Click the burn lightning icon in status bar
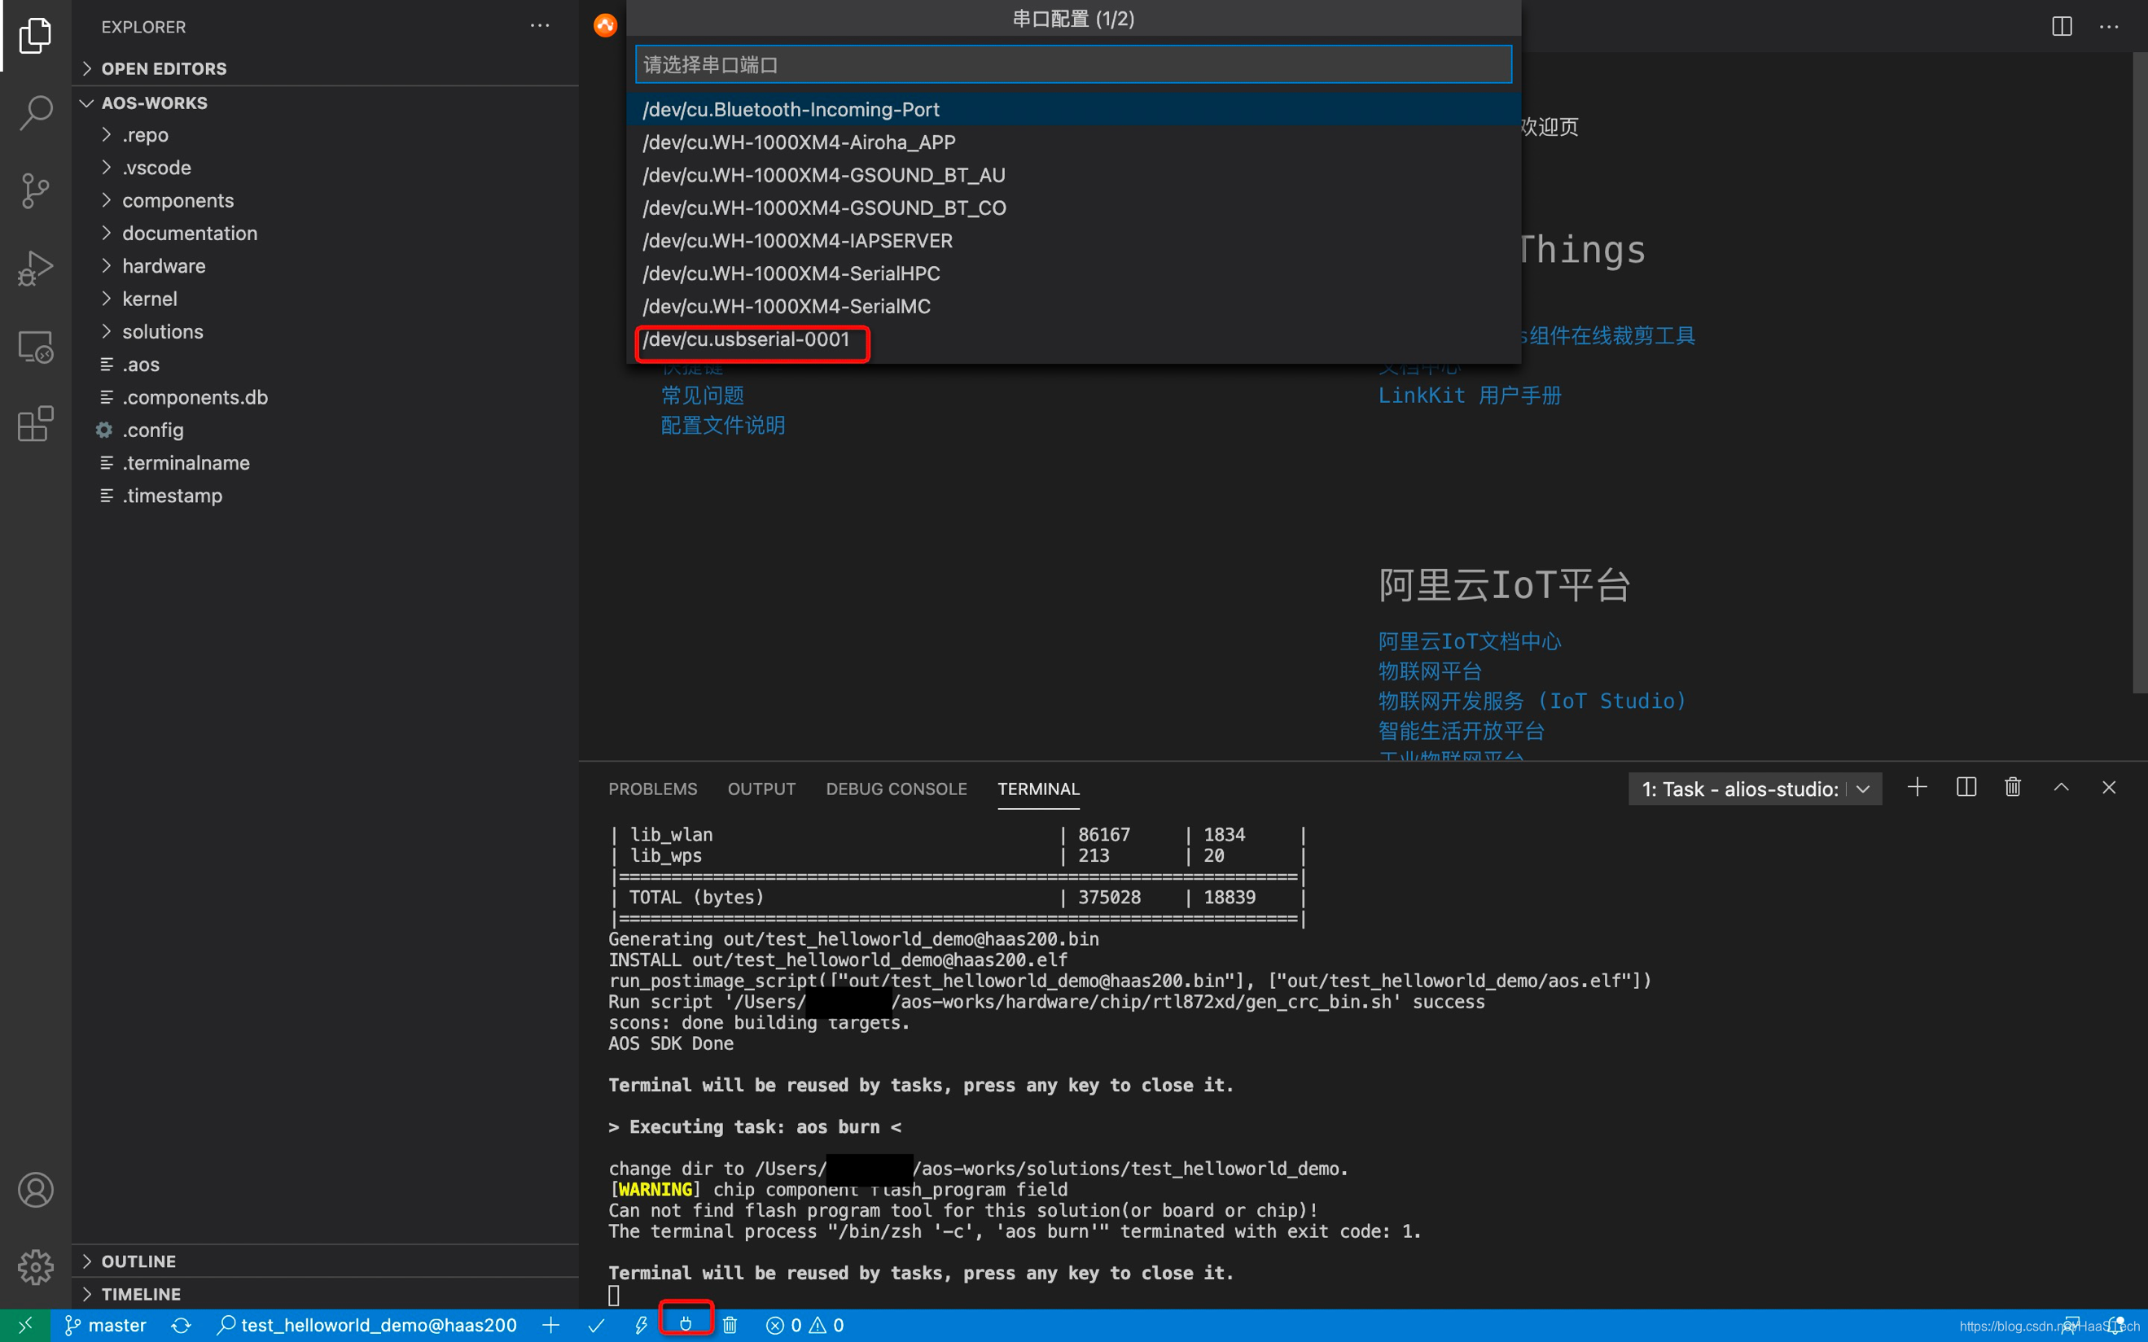The height and width of the screenshot is (1342, 2148). point(641,1324)
